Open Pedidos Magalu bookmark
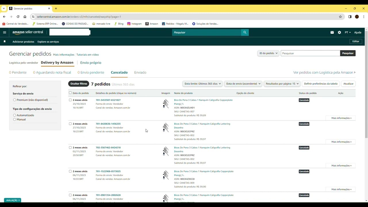The height and width of the screenshot is (207, 368). point(175,24)
